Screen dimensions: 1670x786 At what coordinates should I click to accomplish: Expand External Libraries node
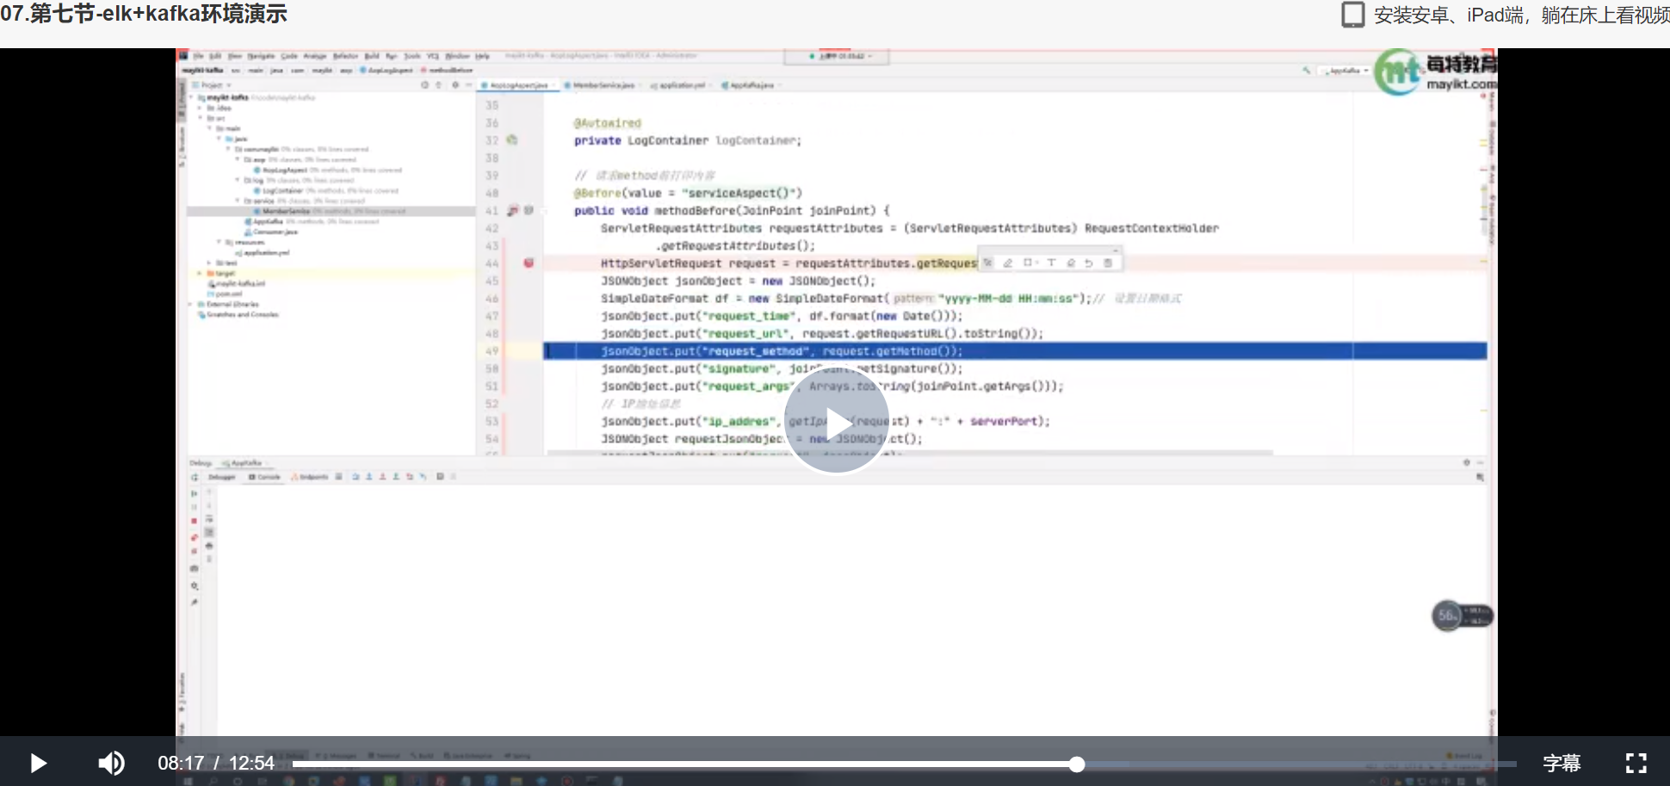[192, 305]
